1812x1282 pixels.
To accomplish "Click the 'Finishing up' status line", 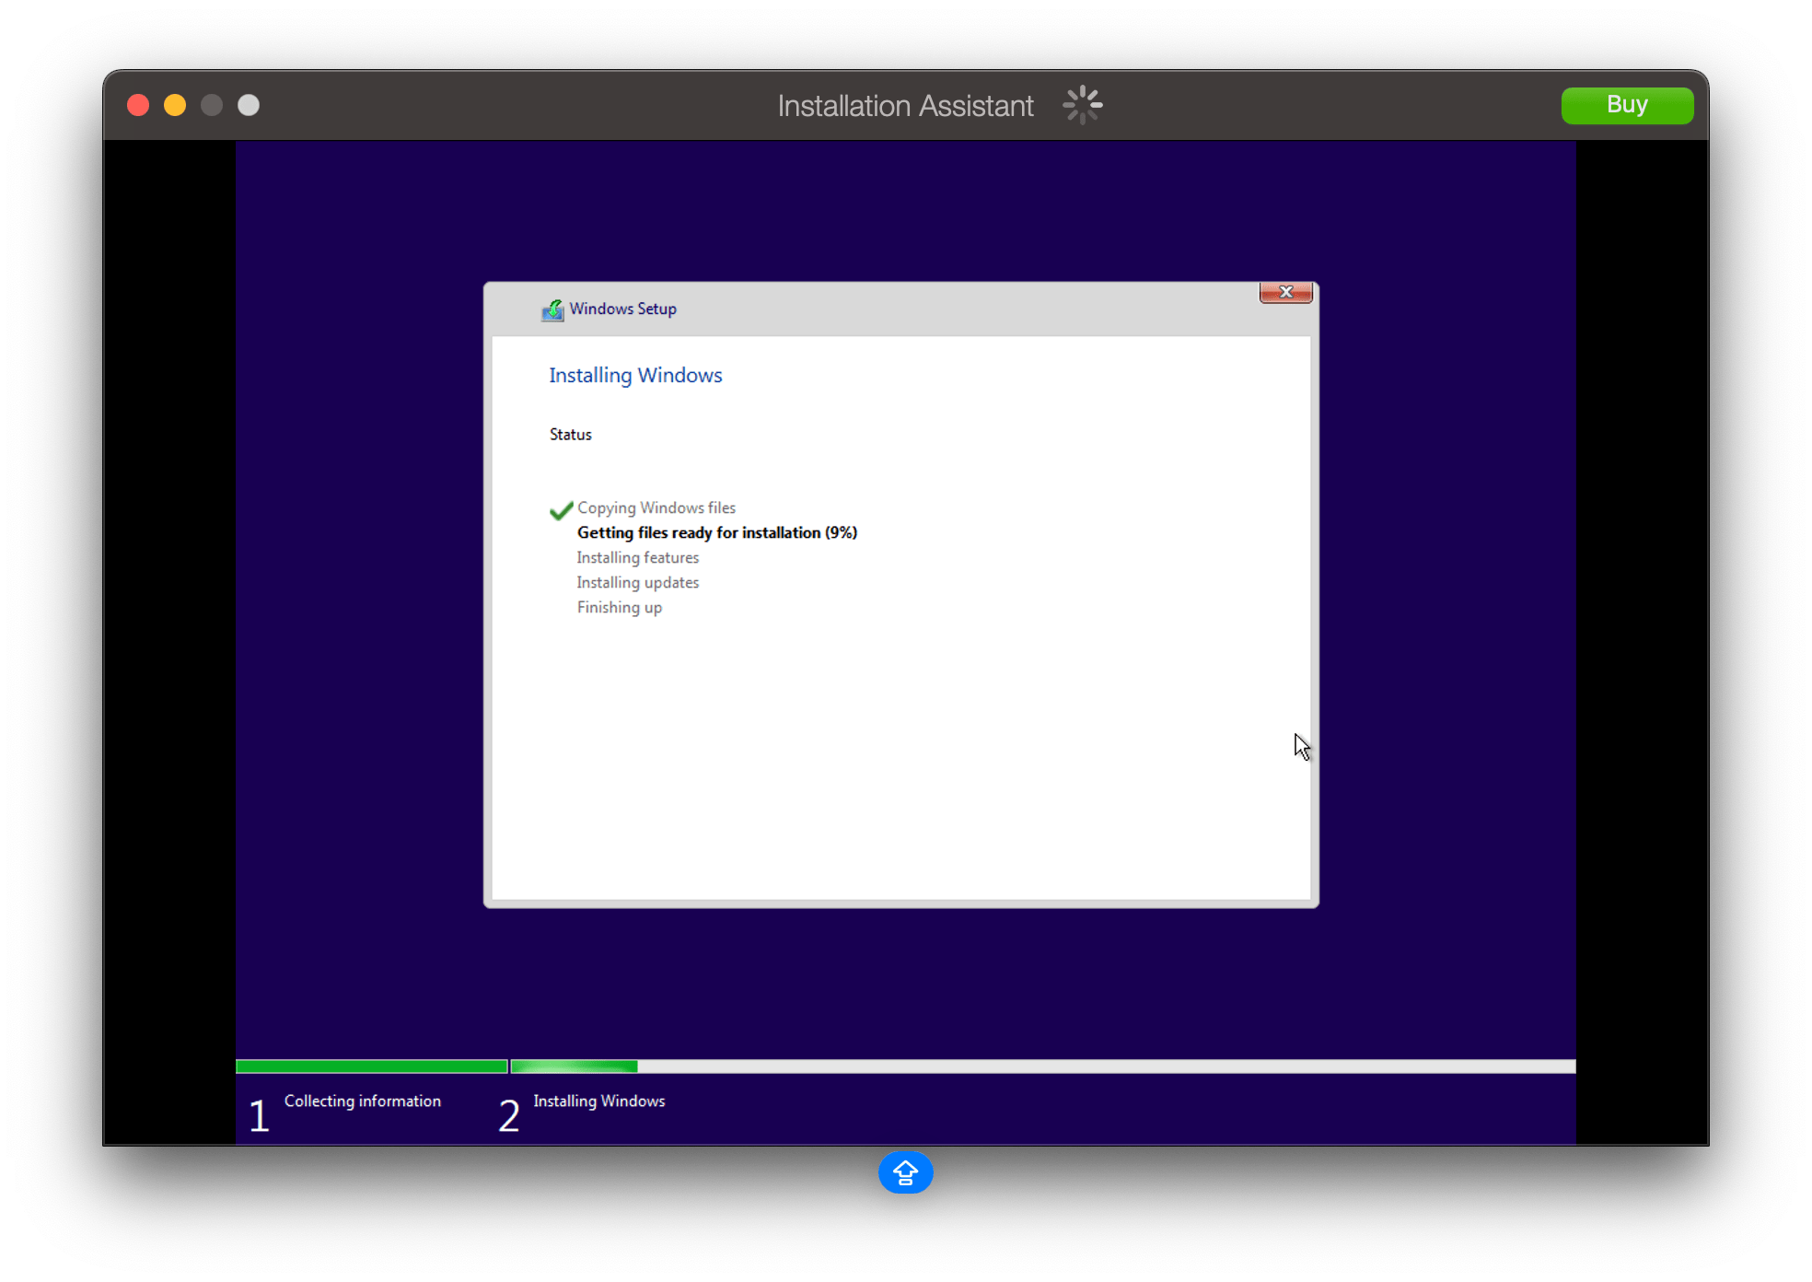I will pyautogui.click(x=619, y=607).
